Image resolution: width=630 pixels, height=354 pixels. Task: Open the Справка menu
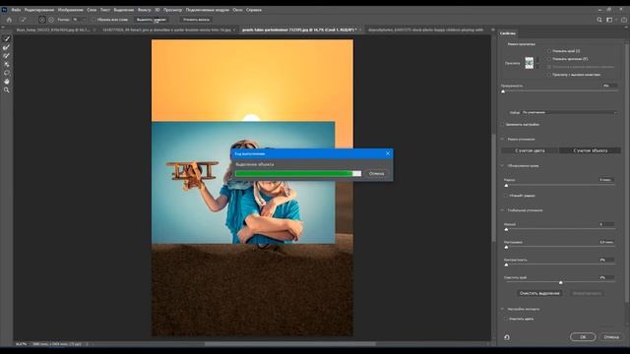[x=254, y=10]
